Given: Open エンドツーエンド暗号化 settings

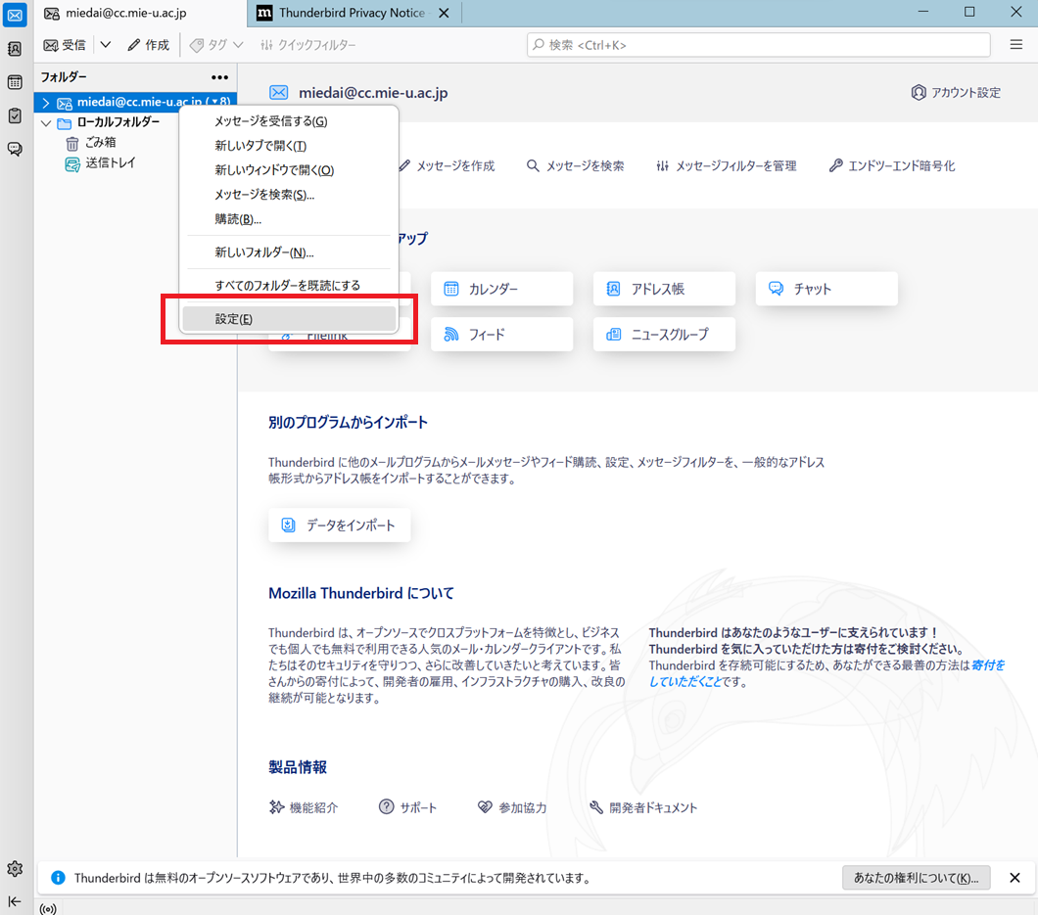Looking at the screenshot, I should pyautogui.click(x=892, y=166).
